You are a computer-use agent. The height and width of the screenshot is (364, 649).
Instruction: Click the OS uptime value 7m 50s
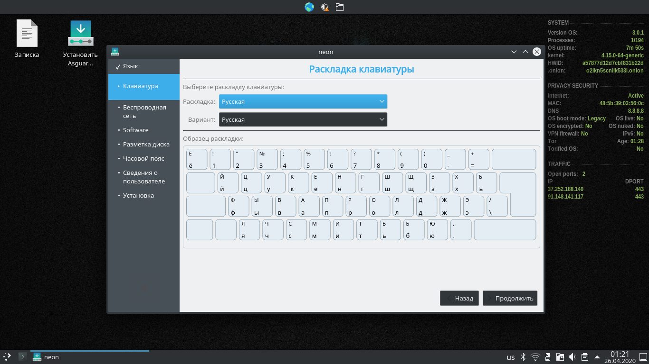pos(635,48)
